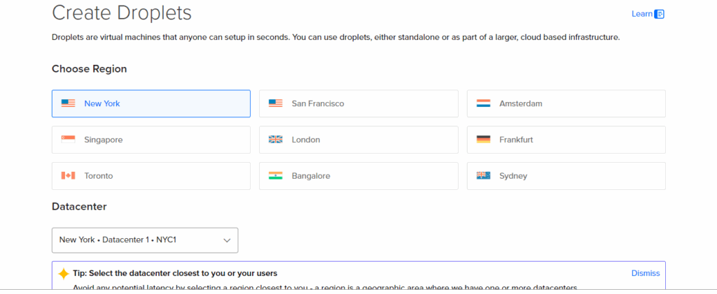Pick the Sydney region option
The height and width of the screenshot is (294, 717).
pos(566,176)
